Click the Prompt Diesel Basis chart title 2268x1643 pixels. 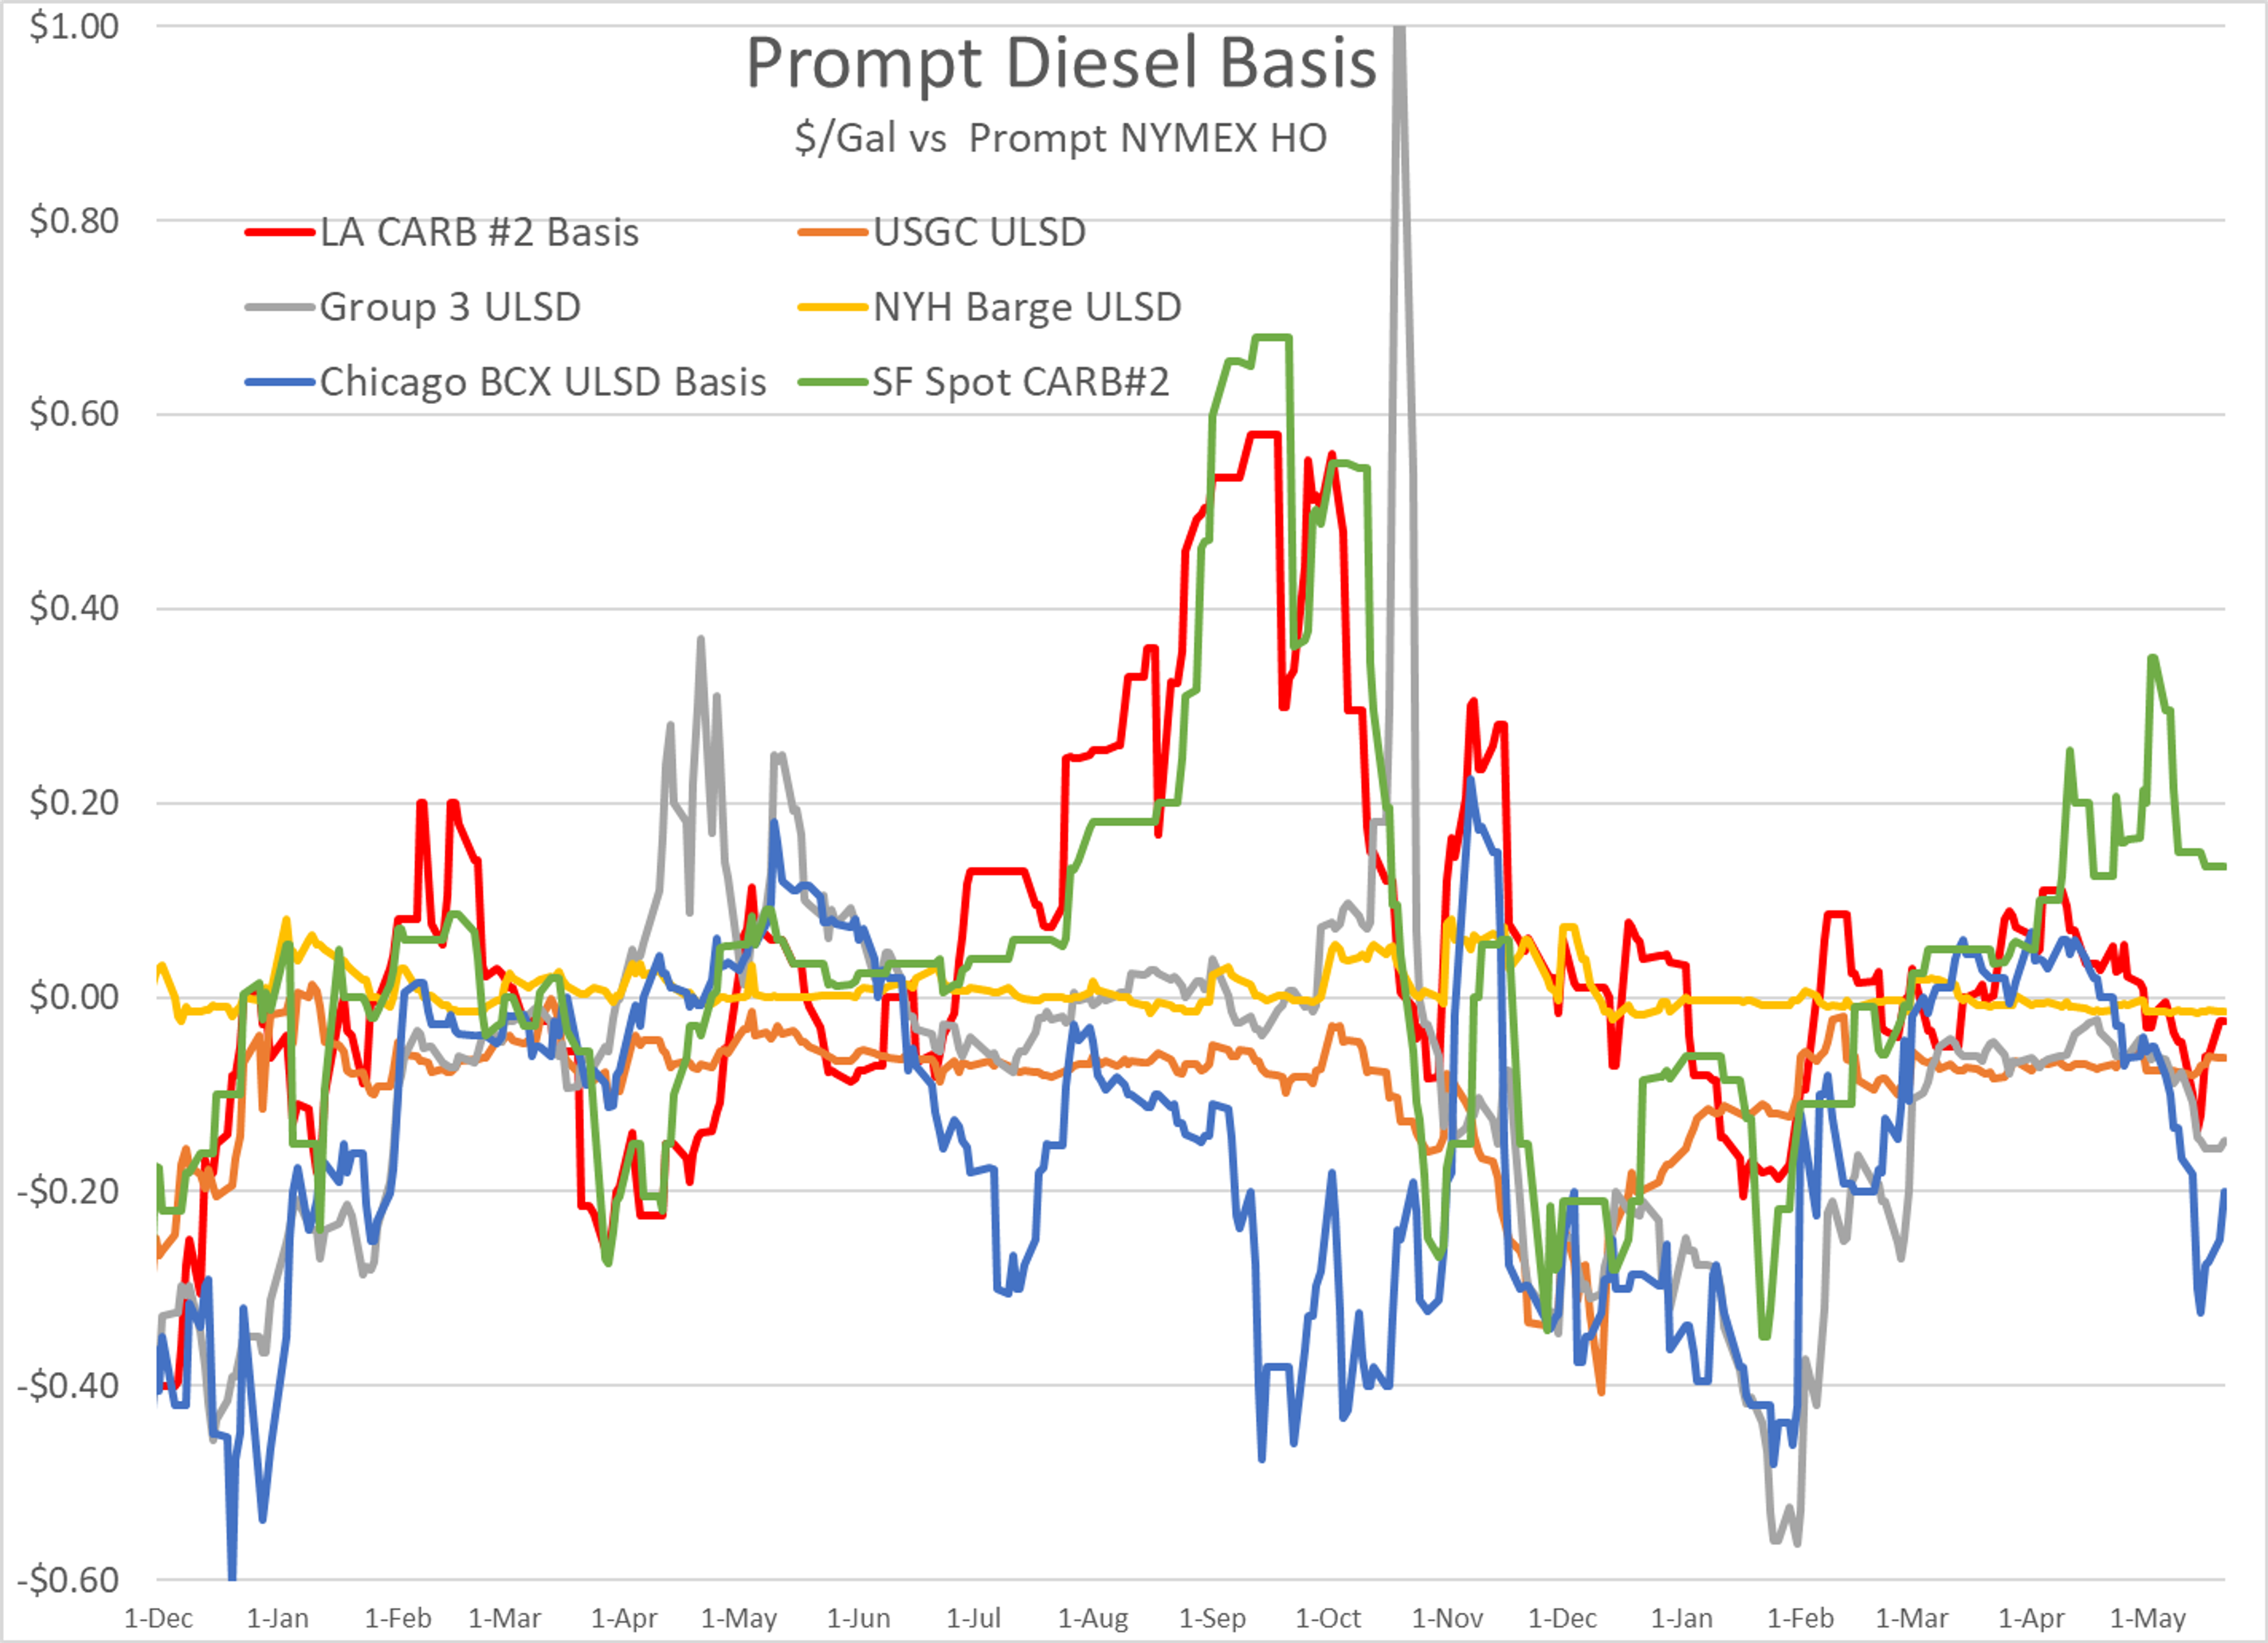[x=1061, y=65]
